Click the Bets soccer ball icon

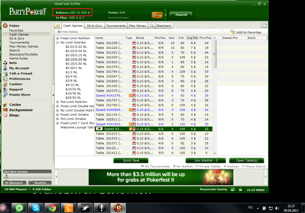(x=5, y=63)
